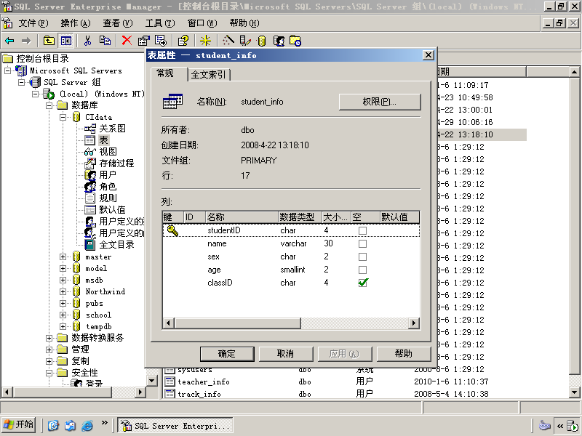Expand the msdb database node
This screenshot has width=582, height=436.
[x=63, y=280]
